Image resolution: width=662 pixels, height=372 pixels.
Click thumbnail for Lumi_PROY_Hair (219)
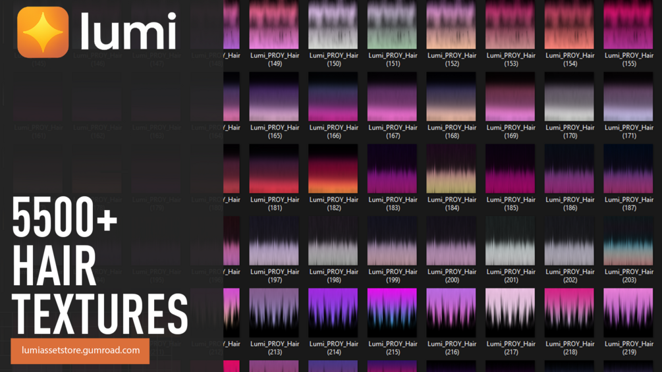point(628,313)
